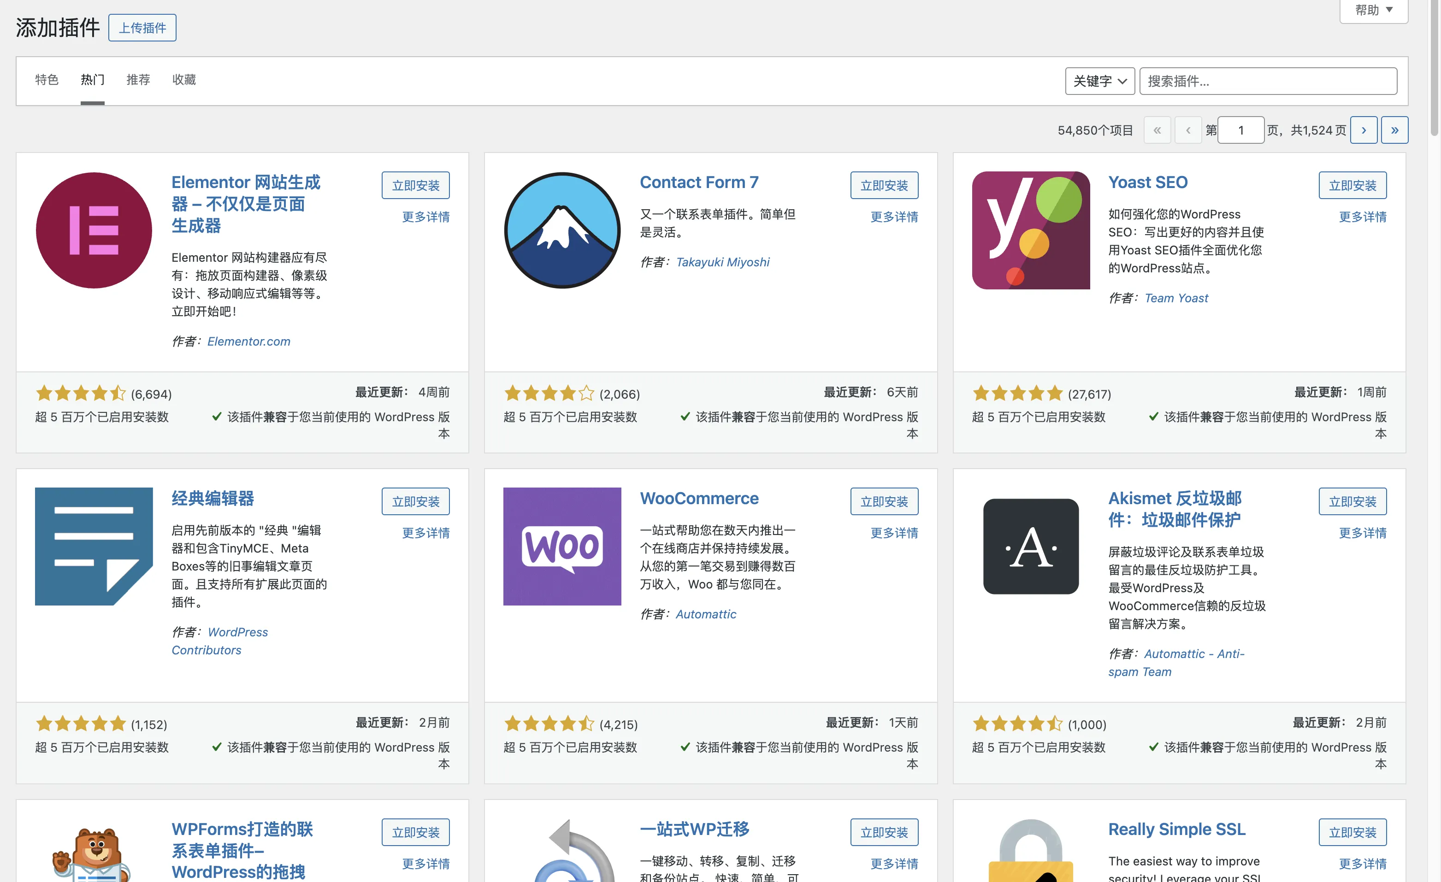This screenshot has height=882, width=1441.
Task: Open the 收藏 favorites tab
Action: click(183, 80)
